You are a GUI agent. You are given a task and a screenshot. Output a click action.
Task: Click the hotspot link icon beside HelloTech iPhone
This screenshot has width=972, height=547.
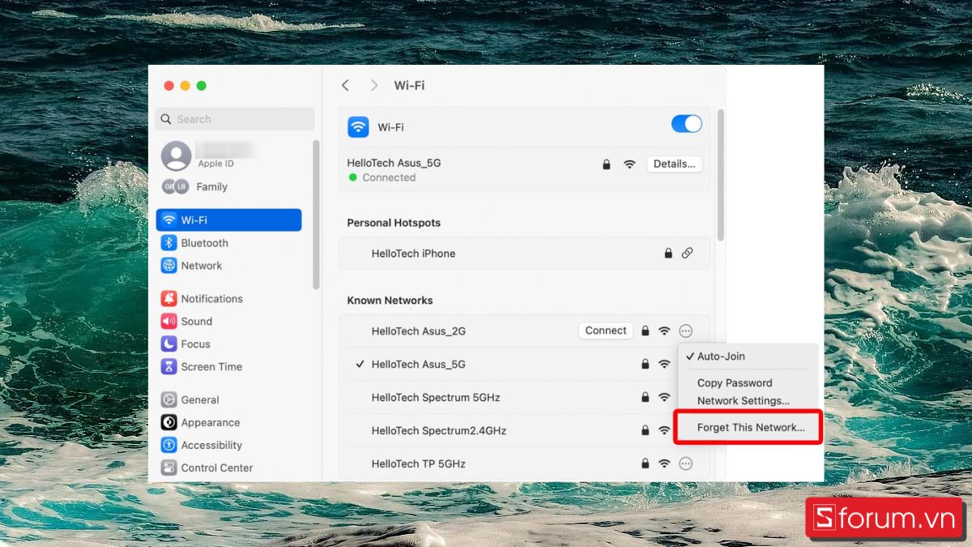click(688, 253)
